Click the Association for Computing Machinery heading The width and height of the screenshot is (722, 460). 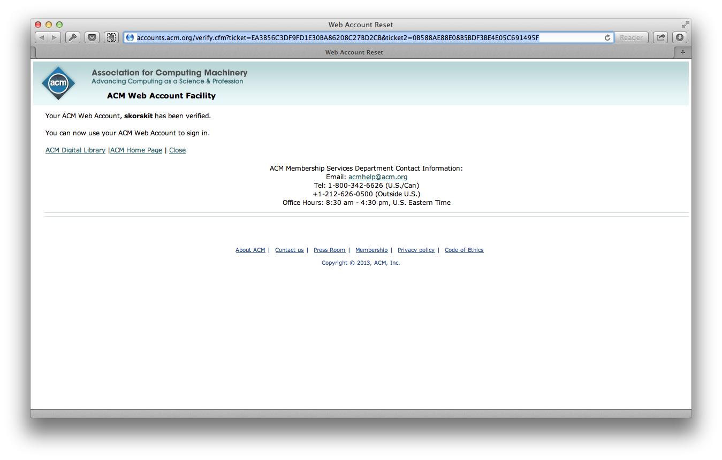pos(169,72)
